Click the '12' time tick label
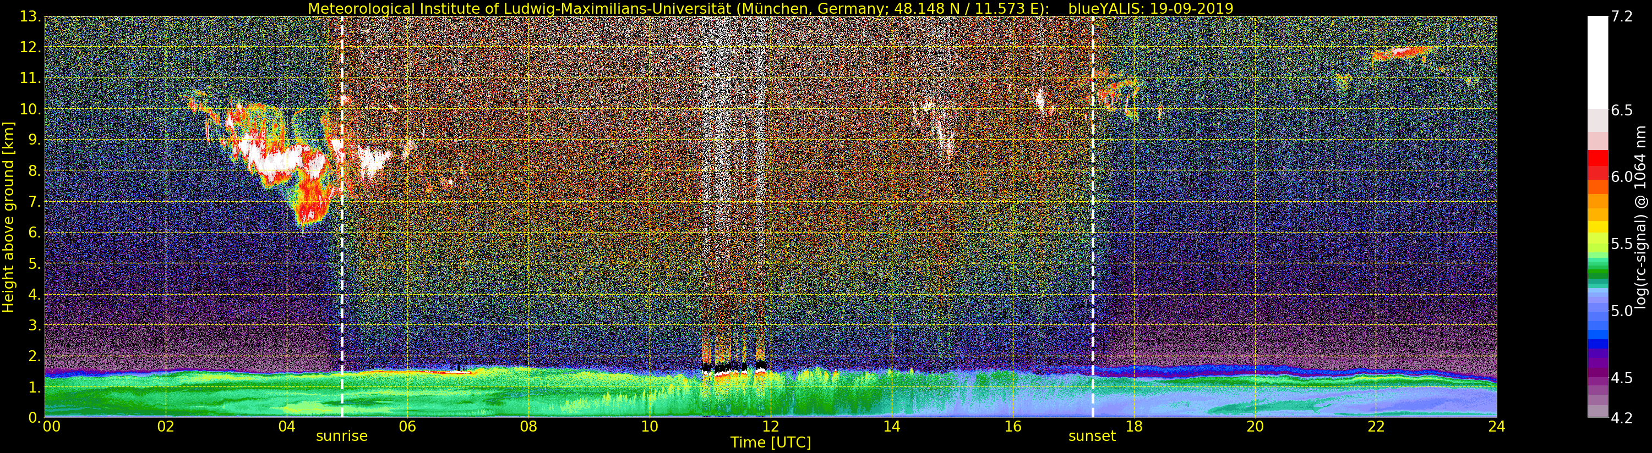This screenshot has width=1652, height=453. (x=770, y=426)
